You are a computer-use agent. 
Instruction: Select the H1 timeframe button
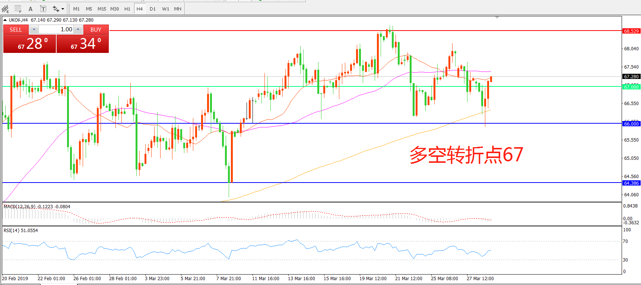tap(127, 9)
